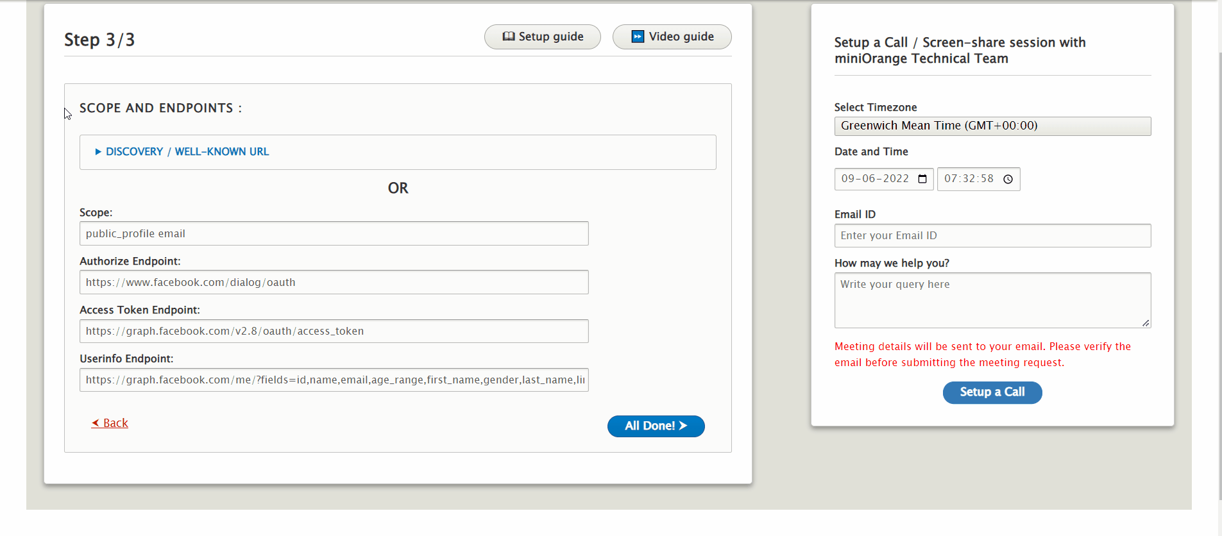
Task: Click the Userinfo Endpoint input box
Action: pyautogui.click(x=334, y=380)
